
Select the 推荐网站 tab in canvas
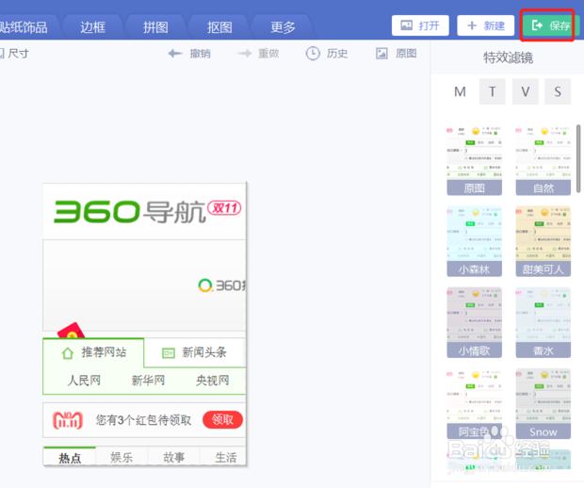[93, 352]
